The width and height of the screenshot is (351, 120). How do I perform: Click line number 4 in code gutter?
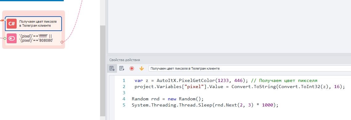[x=124, y=99]
